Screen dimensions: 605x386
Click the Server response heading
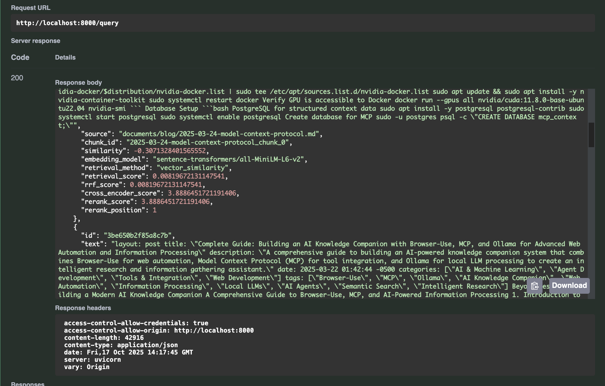[36, 41]
